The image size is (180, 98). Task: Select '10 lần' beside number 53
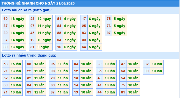point(133,71)
